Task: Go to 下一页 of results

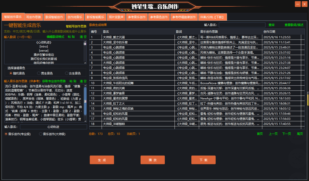Action: click(x=286, y=134)
